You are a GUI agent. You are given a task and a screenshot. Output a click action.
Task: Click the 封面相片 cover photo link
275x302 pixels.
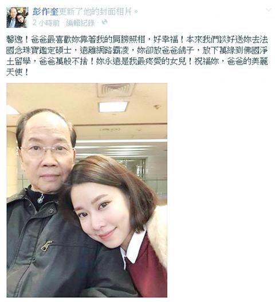pyautogui.click(x=116, y=11)
